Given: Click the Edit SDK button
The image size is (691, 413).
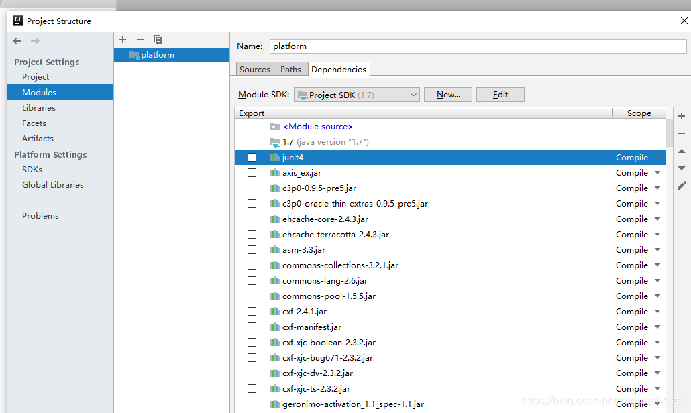Looking at the screenshot, I should 500,95.
